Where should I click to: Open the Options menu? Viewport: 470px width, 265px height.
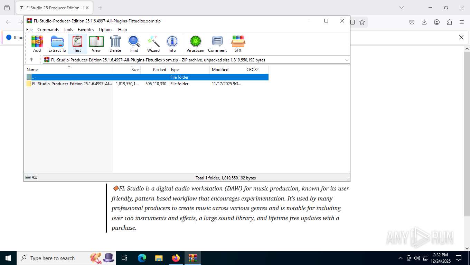[106, 30]
